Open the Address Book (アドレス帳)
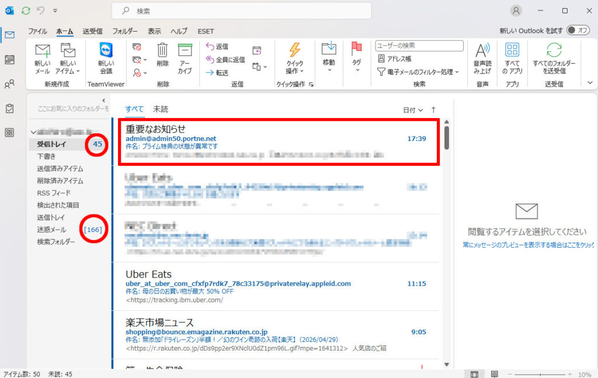 coord(395,58)
